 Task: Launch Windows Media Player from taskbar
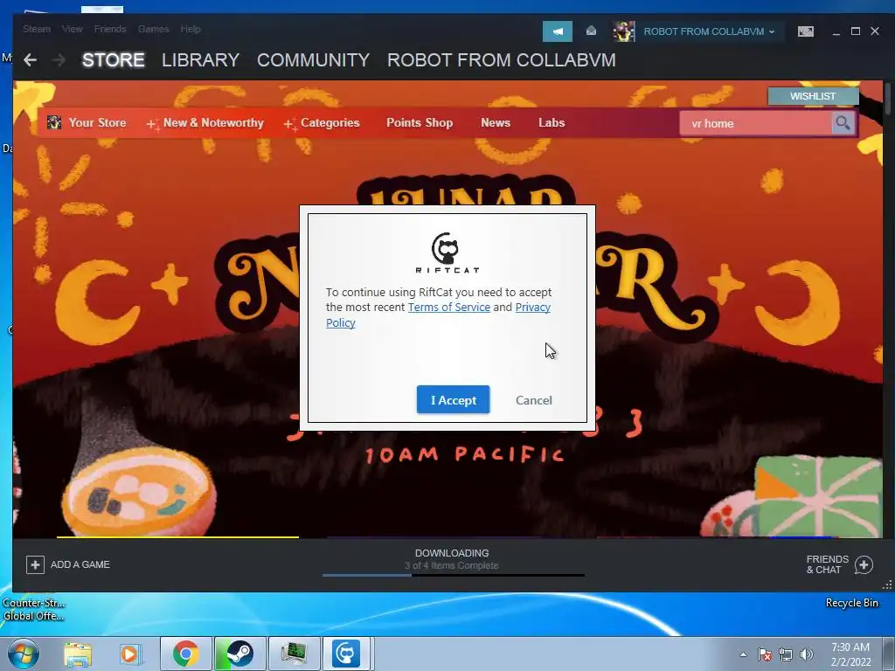tap(129, 654)
